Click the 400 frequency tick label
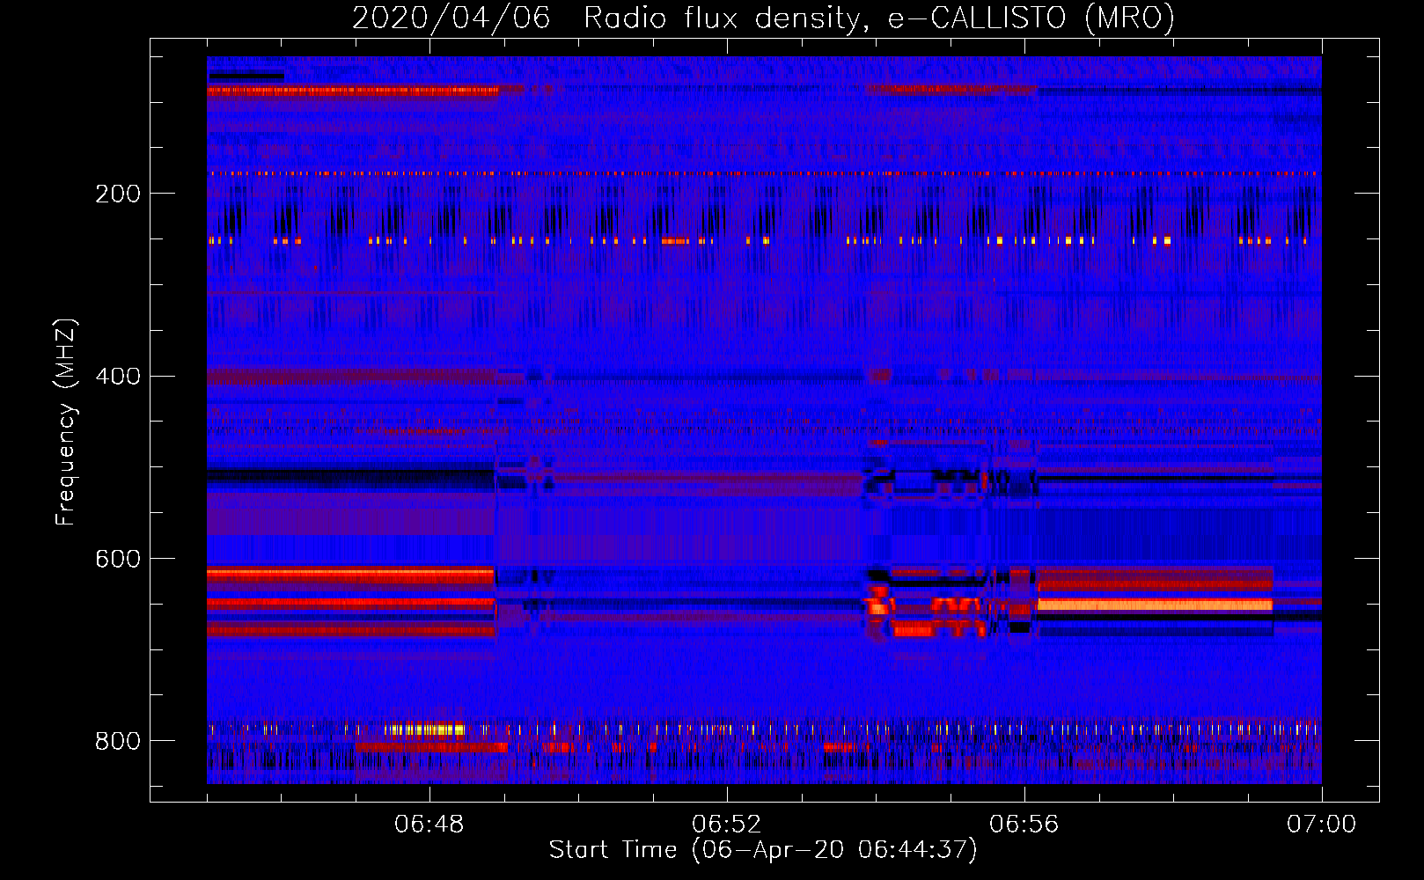 point(118,377)
